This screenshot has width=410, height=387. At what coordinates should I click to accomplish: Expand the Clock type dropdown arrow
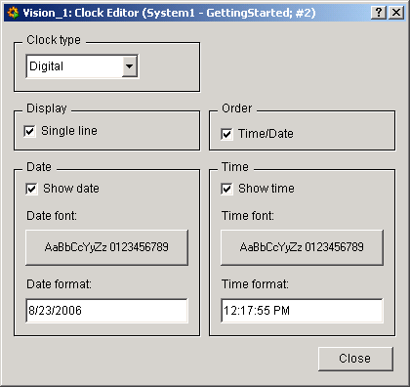coord(130,66)
